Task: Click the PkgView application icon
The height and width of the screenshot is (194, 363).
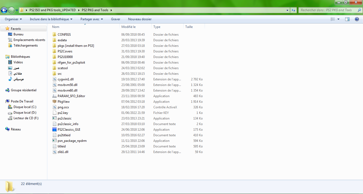Action: point(54,102)
